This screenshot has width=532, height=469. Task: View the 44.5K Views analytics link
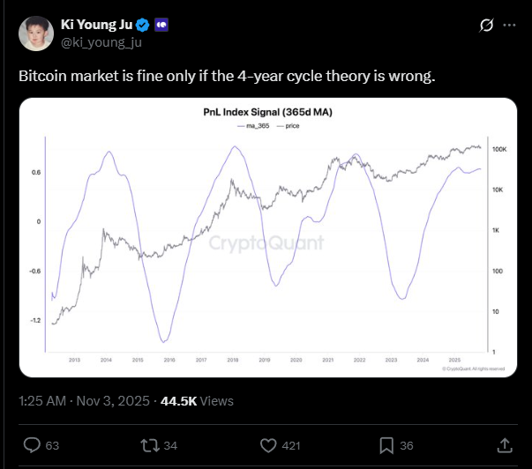(x=196, y=401)
